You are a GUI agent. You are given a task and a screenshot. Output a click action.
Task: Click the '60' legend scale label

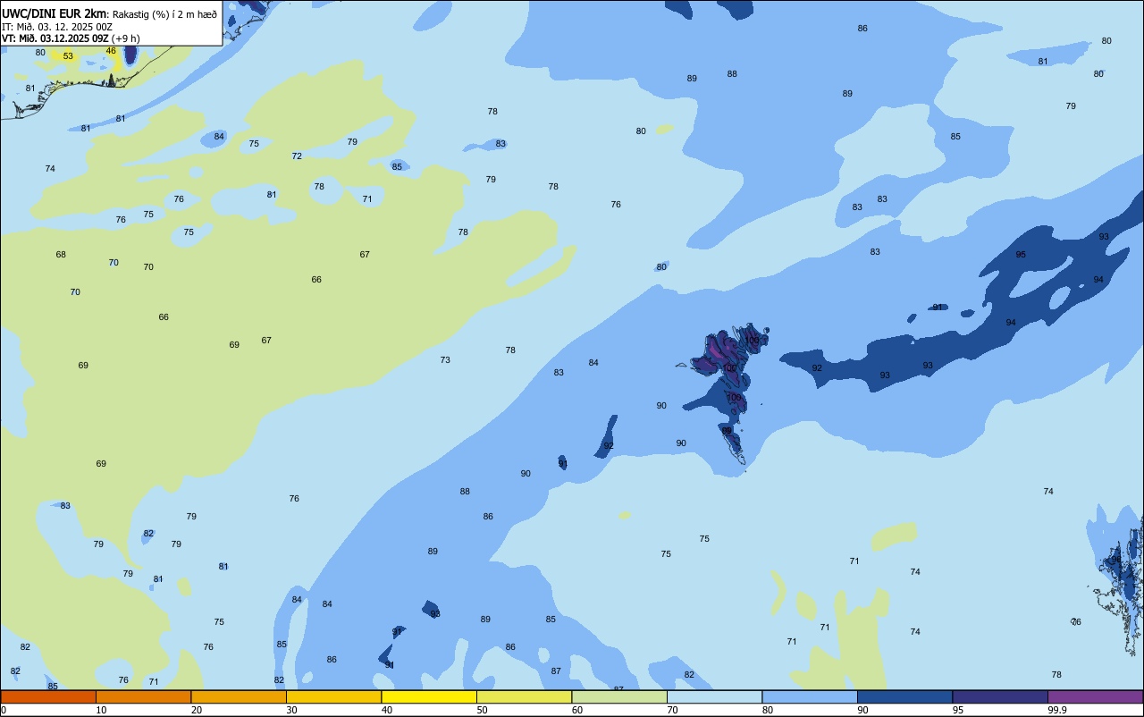[x=576, y=710]
